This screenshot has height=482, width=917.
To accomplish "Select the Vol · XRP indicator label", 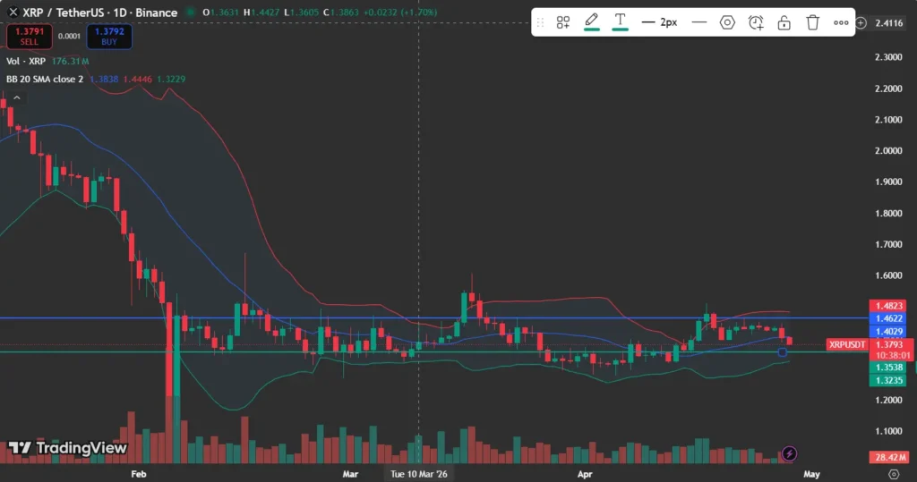I will 26,62.
